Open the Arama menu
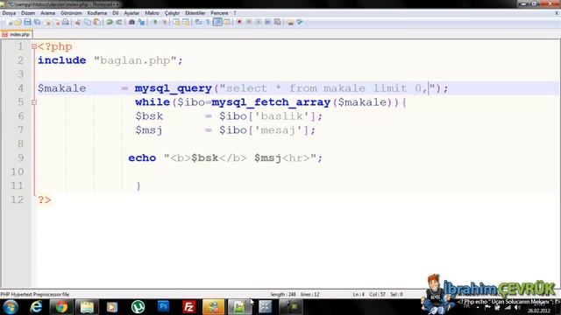This screenshot has width=561, height=315. point(47,13)
